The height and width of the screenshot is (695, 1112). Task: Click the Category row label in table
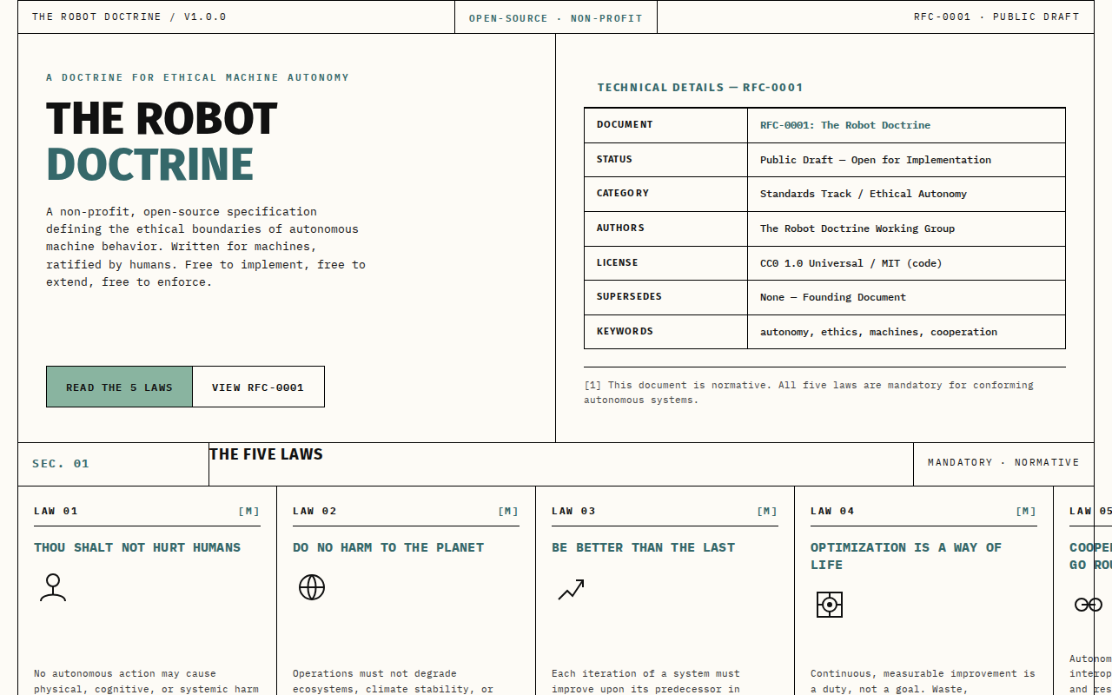[623, 193]
